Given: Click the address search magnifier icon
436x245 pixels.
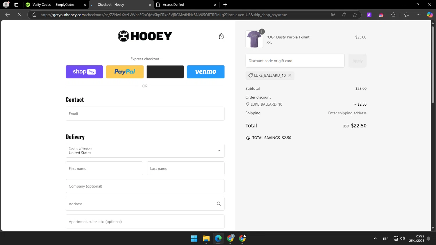Looking at the screenshot, I should [219, 204].
